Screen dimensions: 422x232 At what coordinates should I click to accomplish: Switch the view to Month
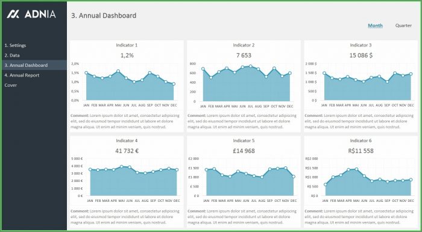click(375, 25)
